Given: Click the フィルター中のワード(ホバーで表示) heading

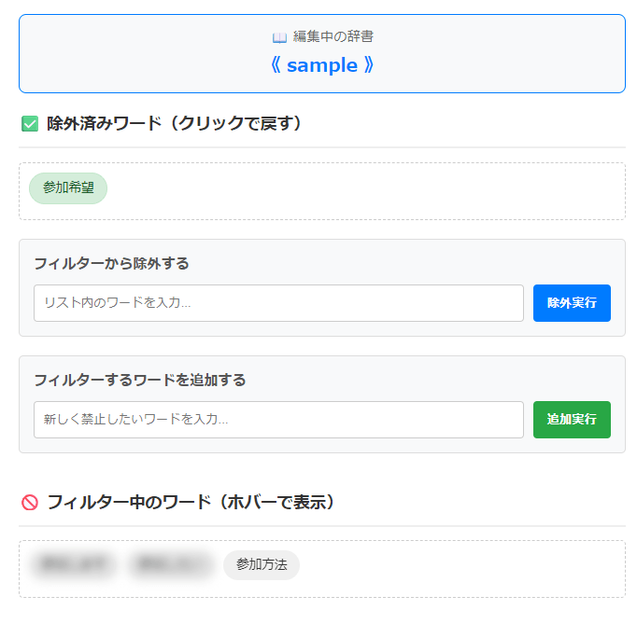Looking at the screenshot, I should (191, 503).
